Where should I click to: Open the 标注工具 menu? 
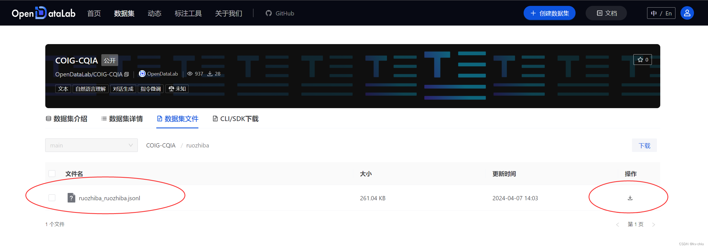point(188,13)
